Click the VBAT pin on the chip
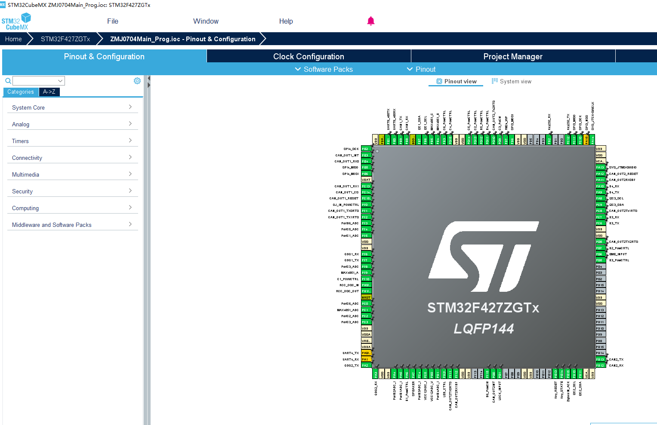The height and width of the screenshot is (425, 657). pyautogui.click(x=366, y=180)
